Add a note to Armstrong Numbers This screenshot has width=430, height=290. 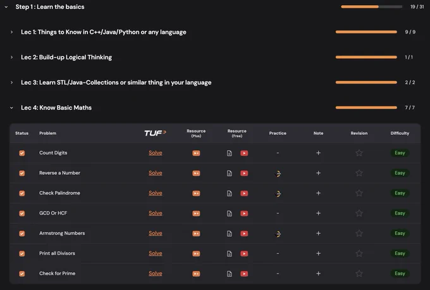pos(318,233)
